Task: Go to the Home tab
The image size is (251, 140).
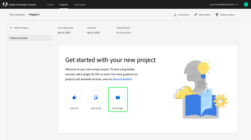Action: (x=50, y=5)
